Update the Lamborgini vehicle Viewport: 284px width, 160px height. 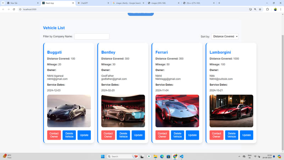click(246, 135)
